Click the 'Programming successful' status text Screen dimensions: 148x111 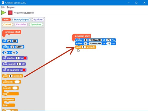(24, 13)
